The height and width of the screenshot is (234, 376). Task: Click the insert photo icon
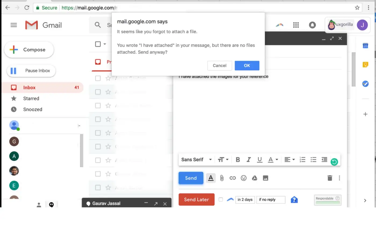pyautogui.click(x=266, y=178)
